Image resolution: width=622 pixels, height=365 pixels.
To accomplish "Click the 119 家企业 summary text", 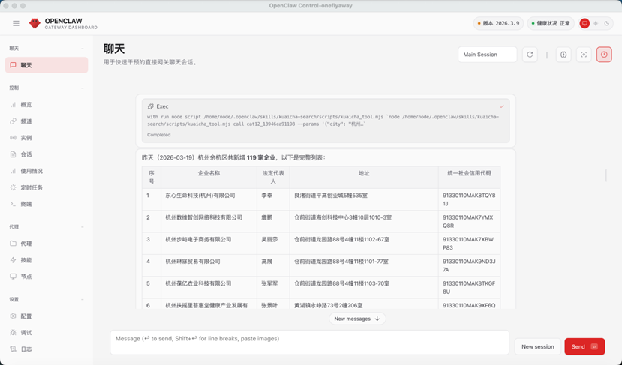I will coord(261,157).
